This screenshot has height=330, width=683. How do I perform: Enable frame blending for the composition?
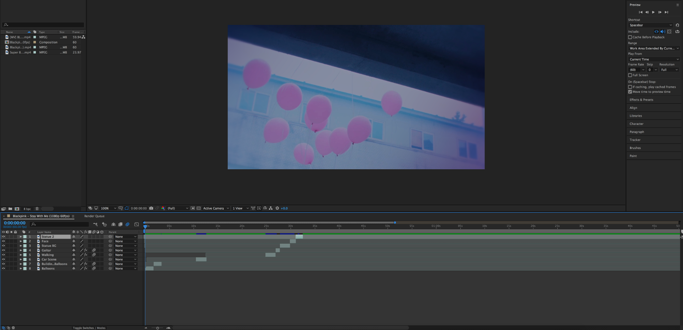click(x=121, y=224)
